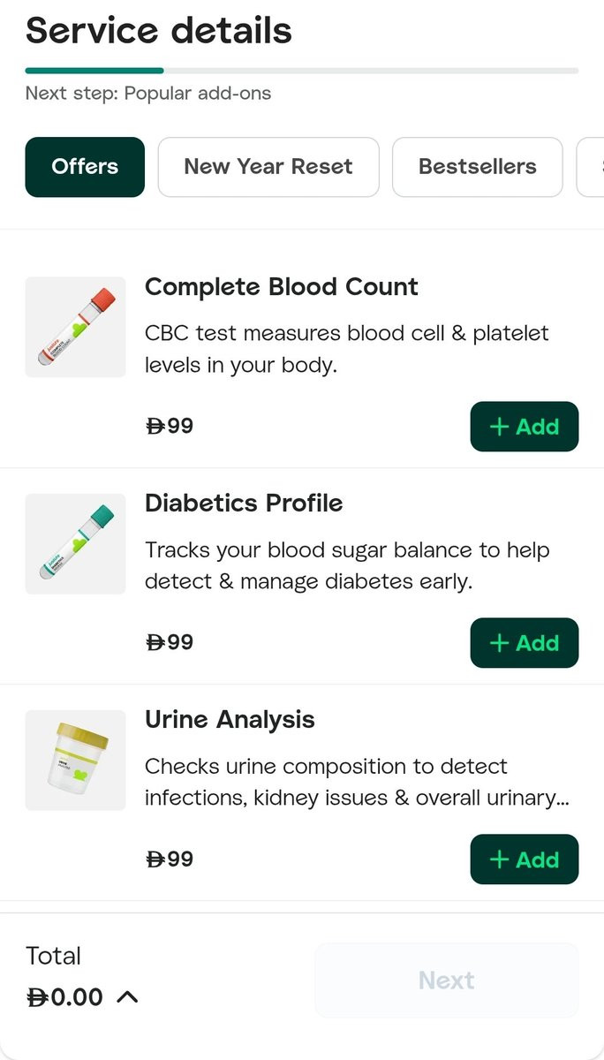The height and width of the screenshot is (1060, 604).
Task: Add Complete Blood Count test
Action: coord(524,427)
